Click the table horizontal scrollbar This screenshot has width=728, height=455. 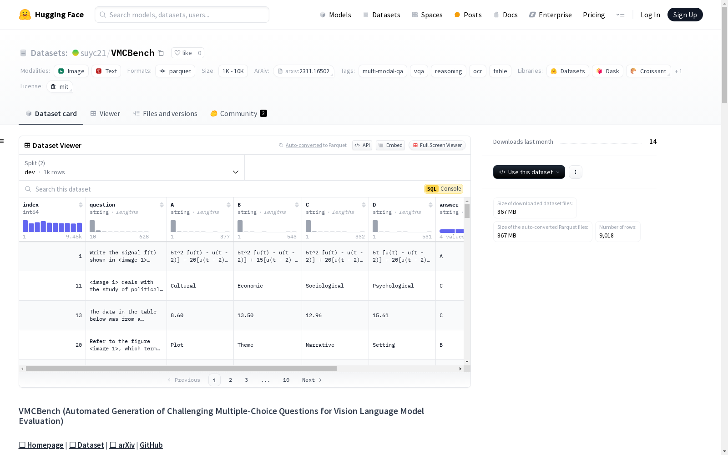181,369
